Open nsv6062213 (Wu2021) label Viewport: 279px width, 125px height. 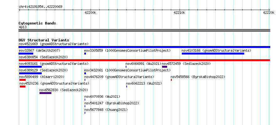tap(144, 83)
